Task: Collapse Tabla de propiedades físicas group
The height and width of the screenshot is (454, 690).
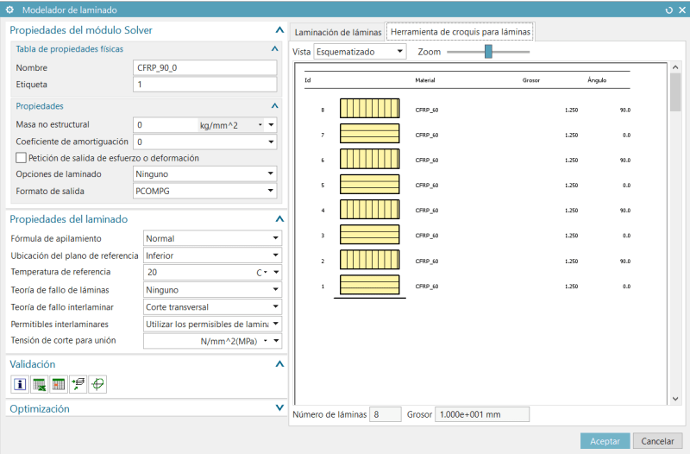Action: click(x=274, y=49)
